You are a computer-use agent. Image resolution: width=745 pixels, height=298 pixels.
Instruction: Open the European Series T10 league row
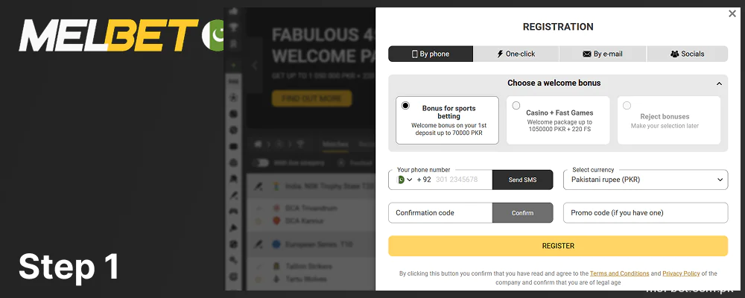pos(311,245)
